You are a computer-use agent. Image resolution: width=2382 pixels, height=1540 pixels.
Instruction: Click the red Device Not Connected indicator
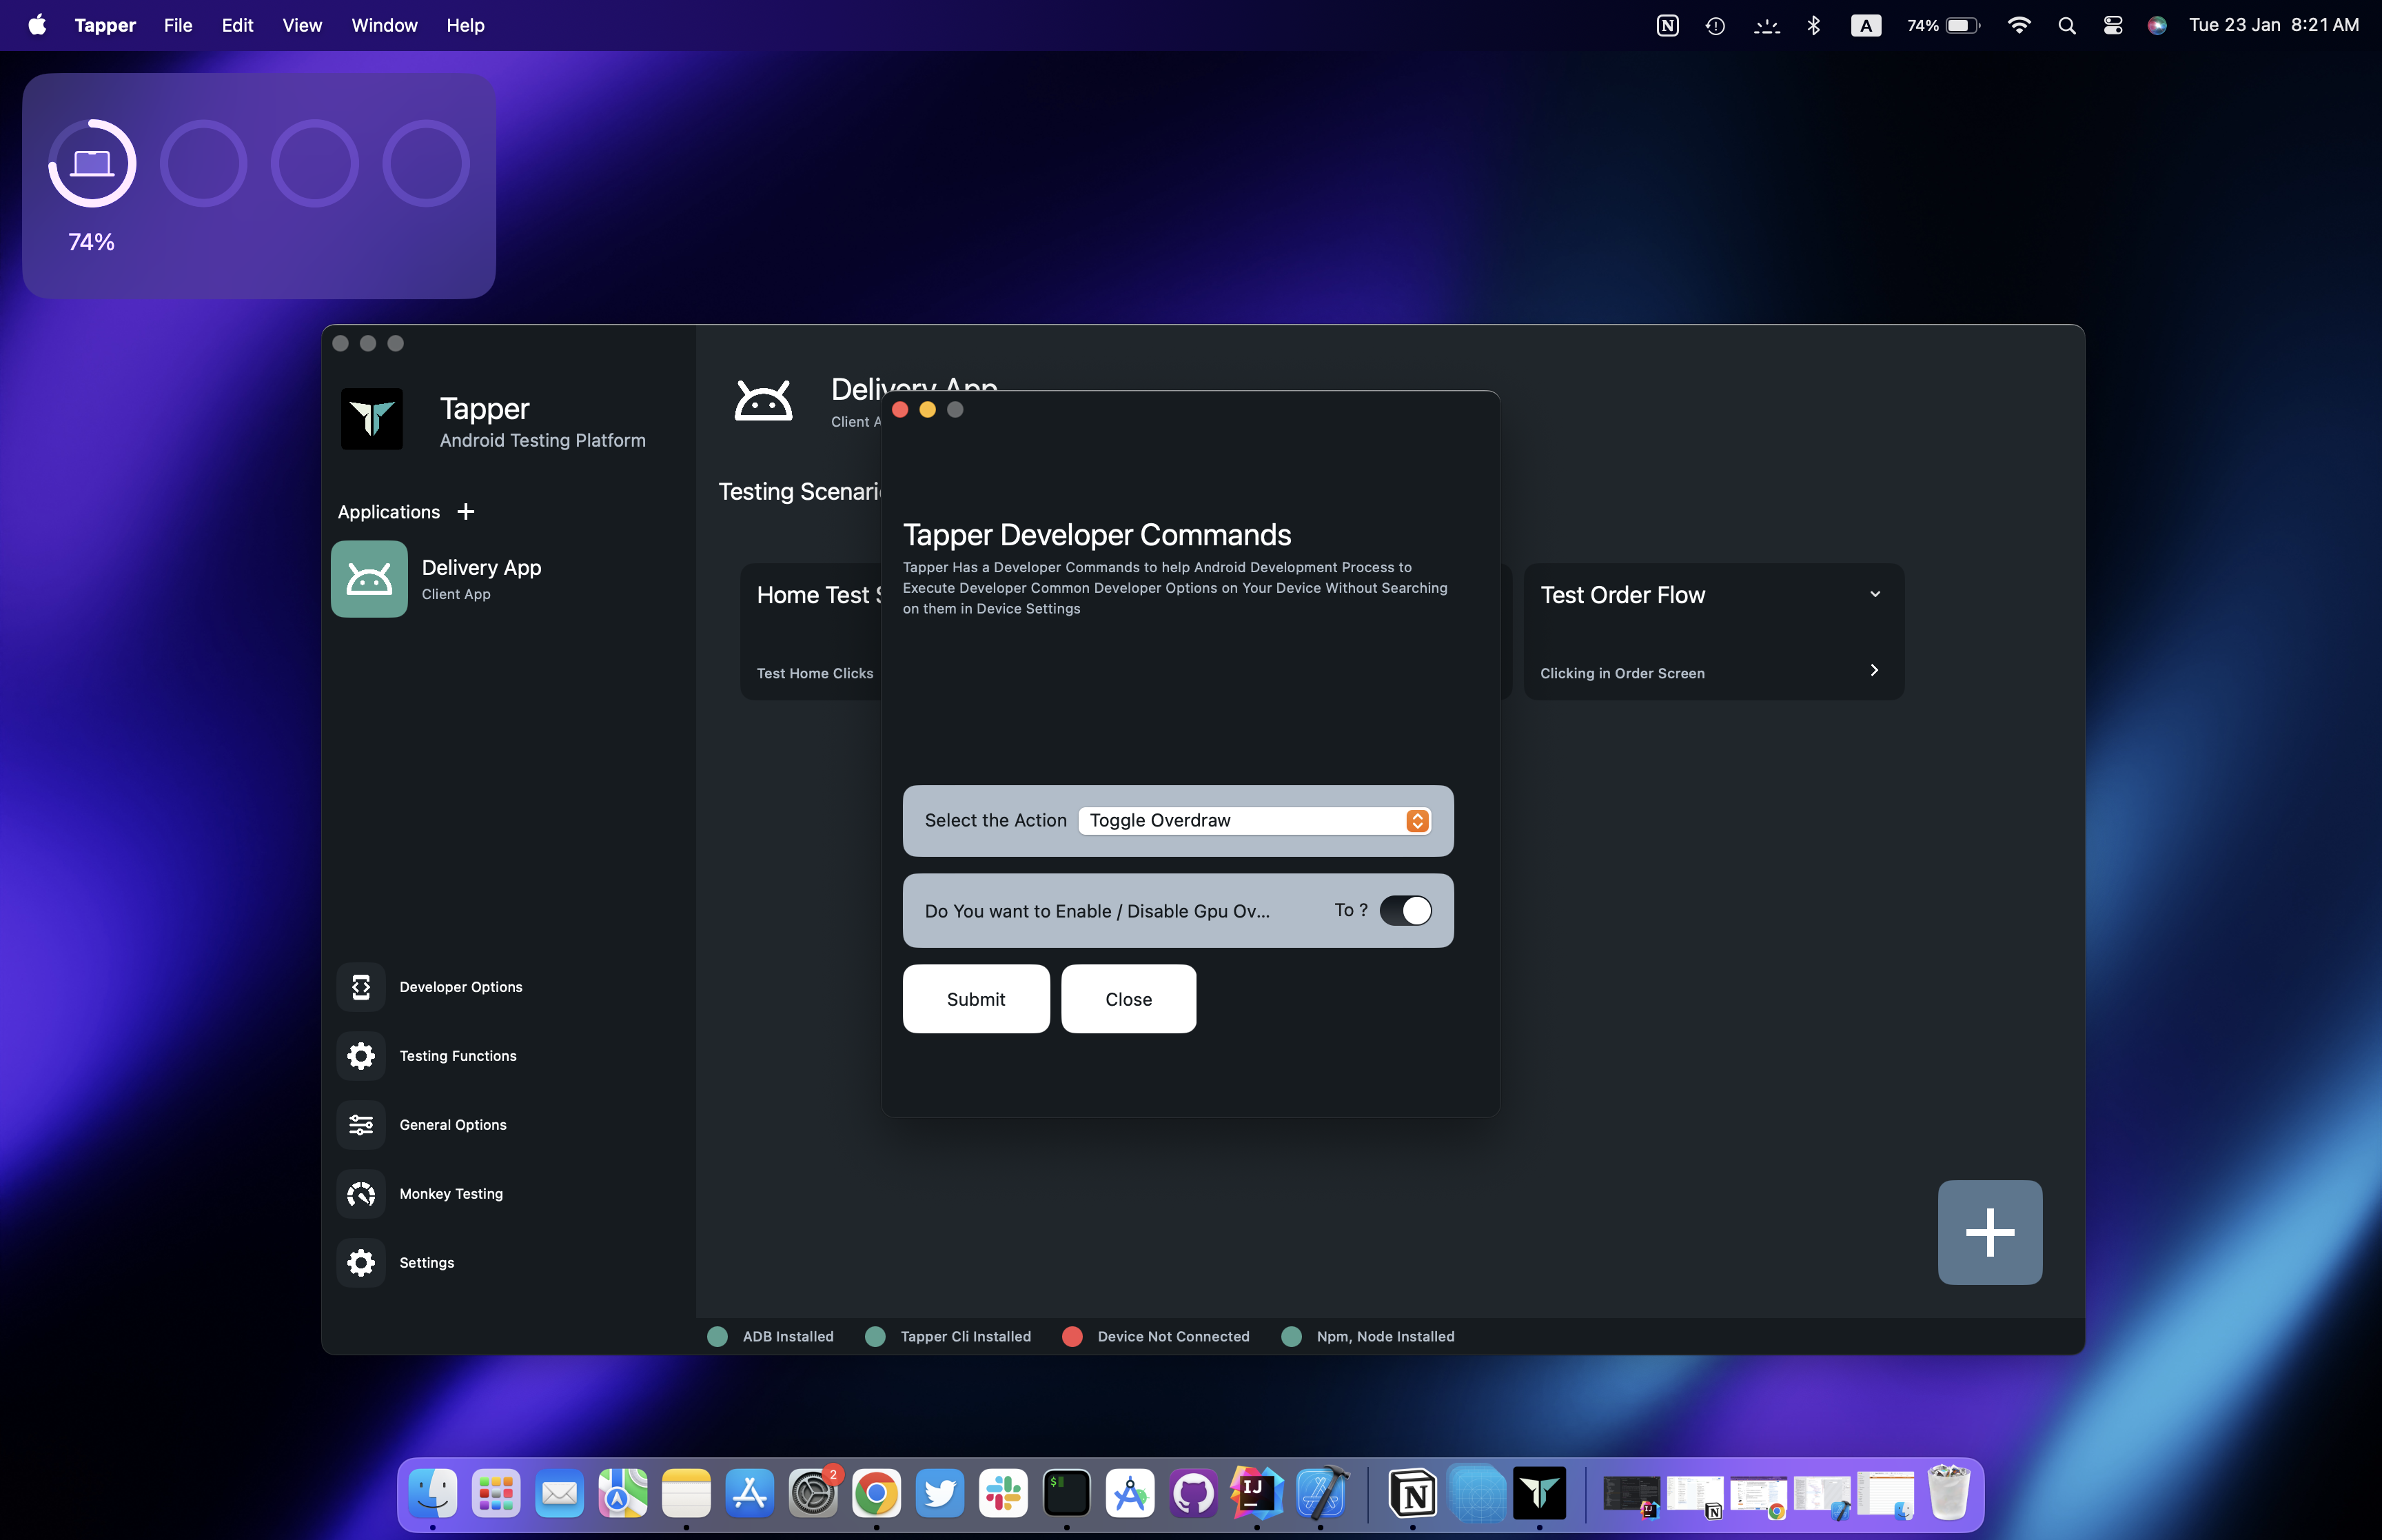click(1072, 1337)
